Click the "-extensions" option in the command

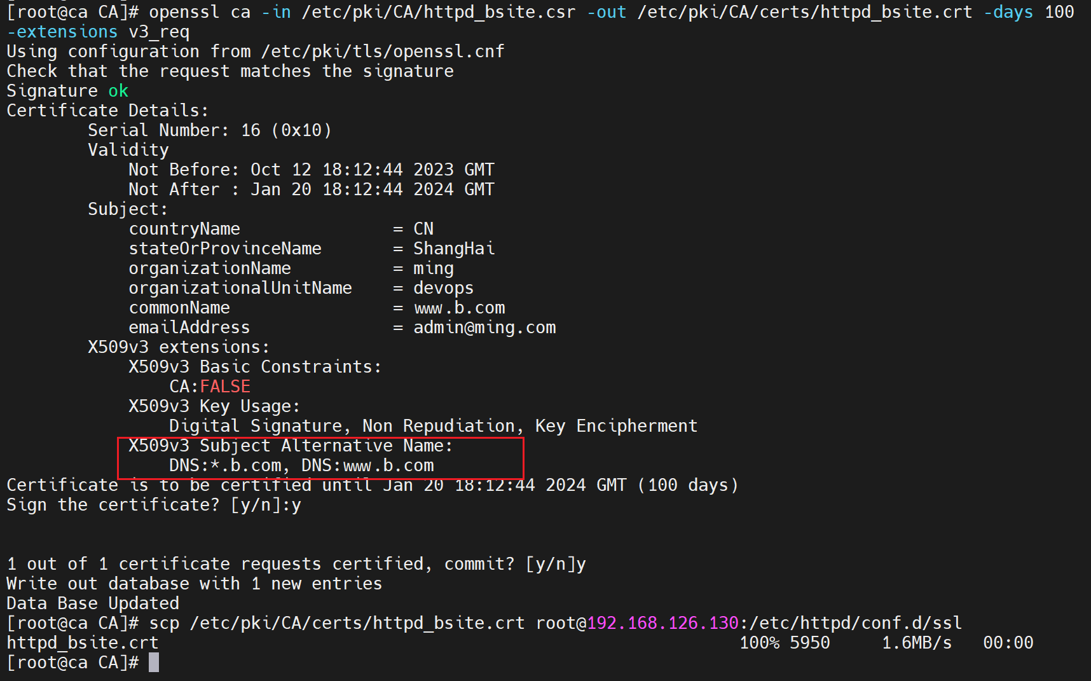62,32
